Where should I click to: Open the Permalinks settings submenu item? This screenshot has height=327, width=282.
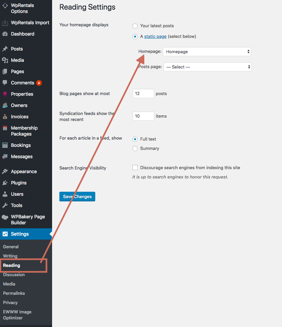click(x=14, y=293)
